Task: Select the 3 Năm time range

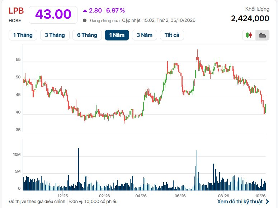Action: [x=145, y=35]
